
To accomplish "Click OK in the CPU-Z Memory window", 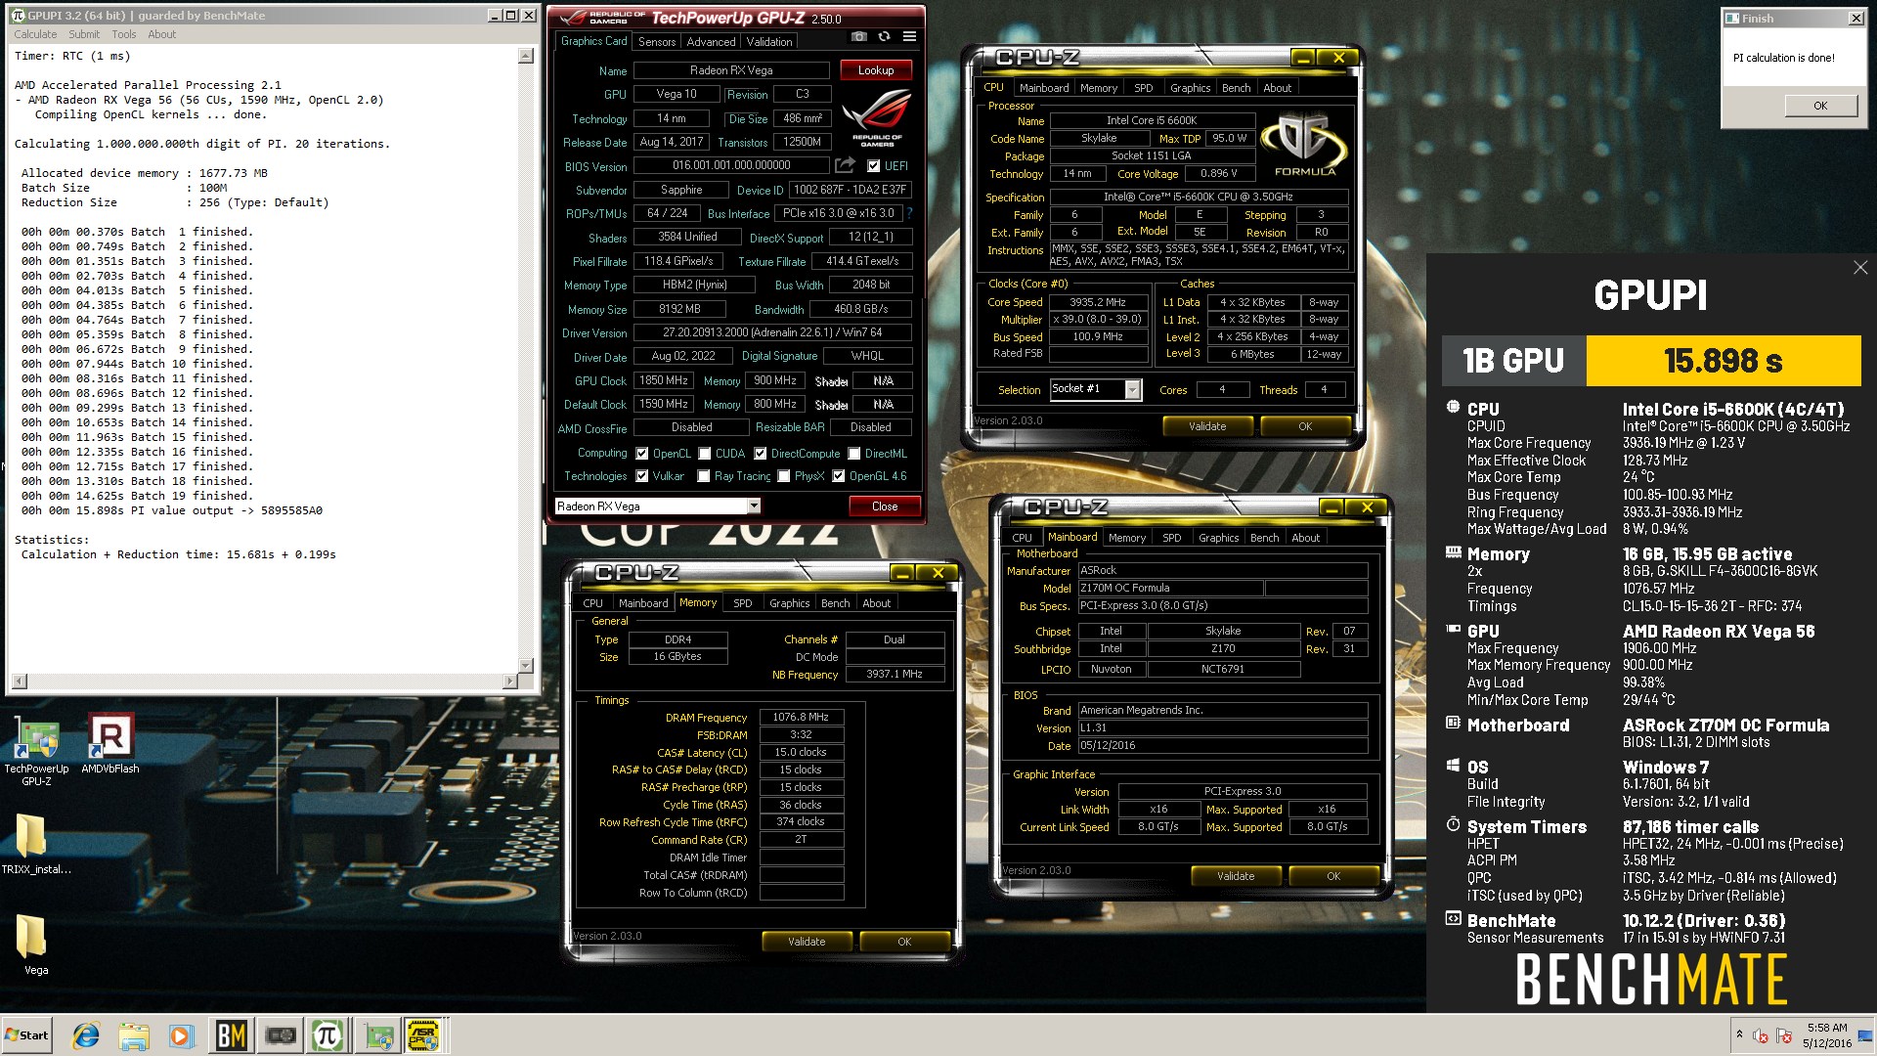I will [x=904, y=942].
